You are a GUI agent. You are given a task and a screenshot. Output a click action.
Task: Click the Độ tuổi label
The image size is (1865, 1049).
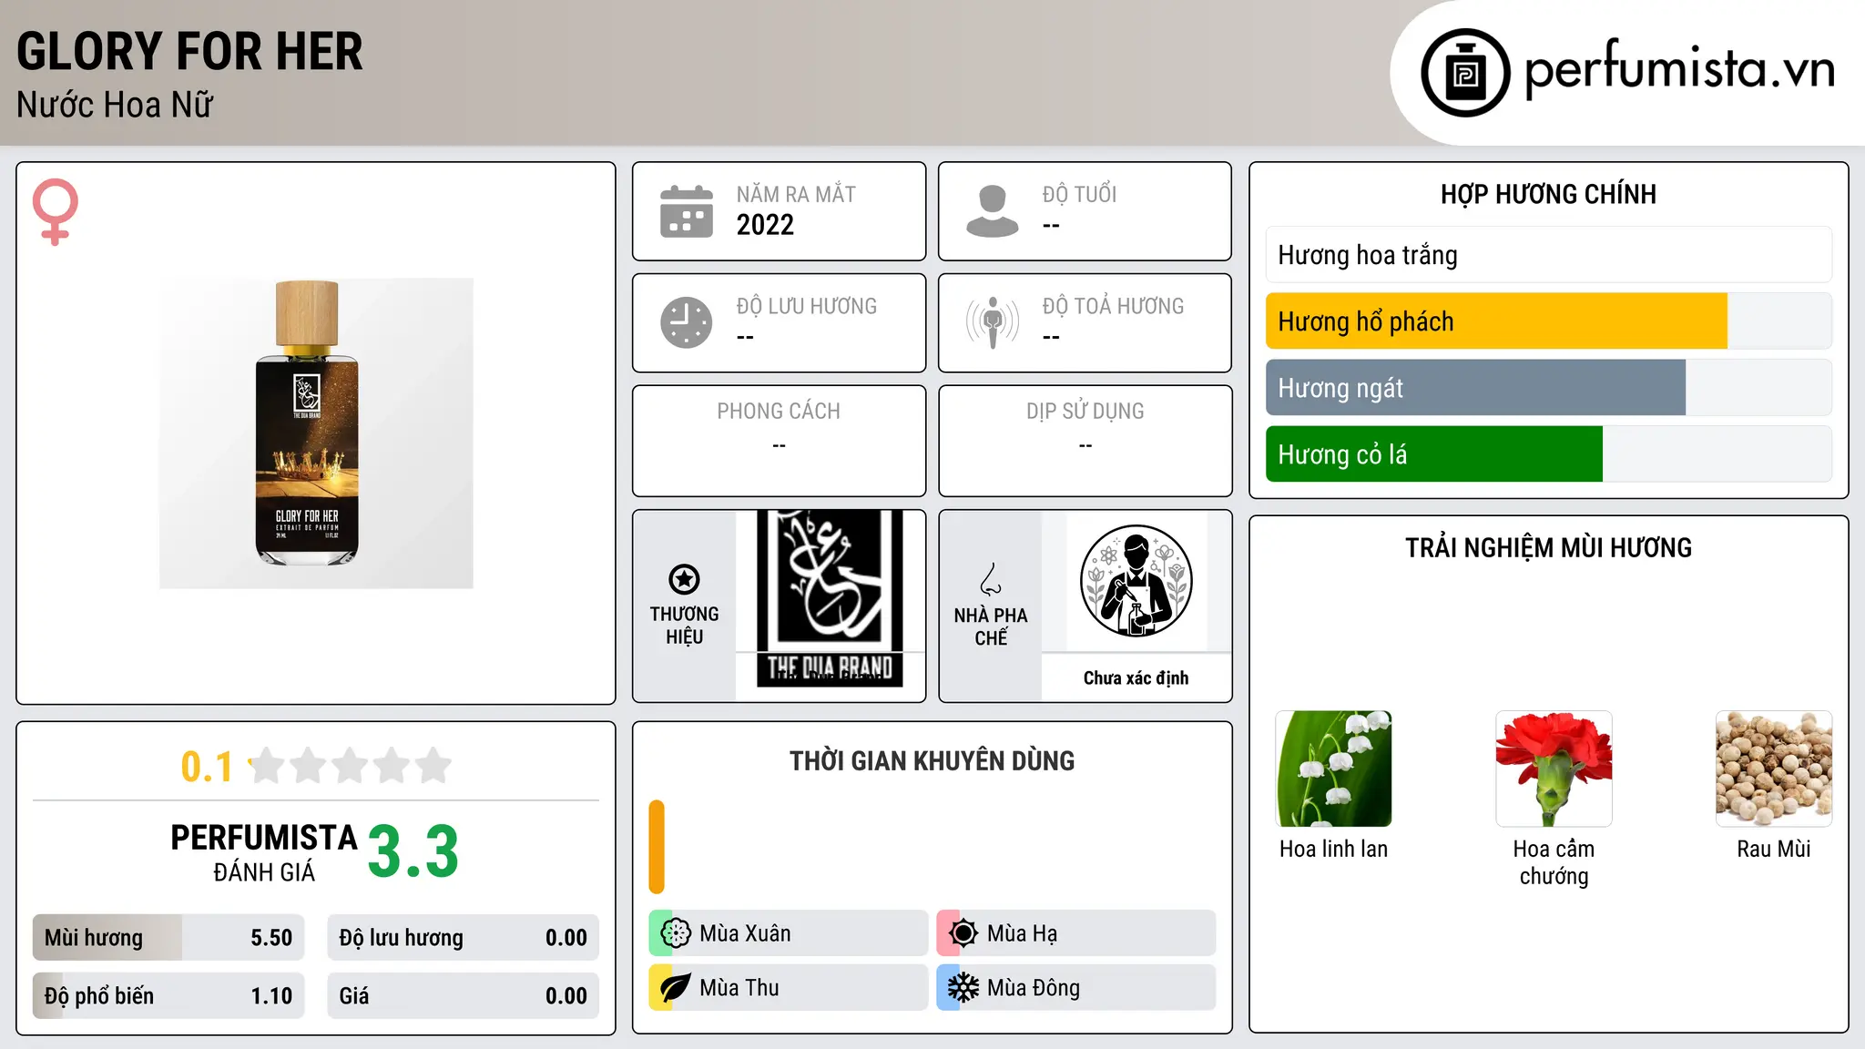(1079, 194)
